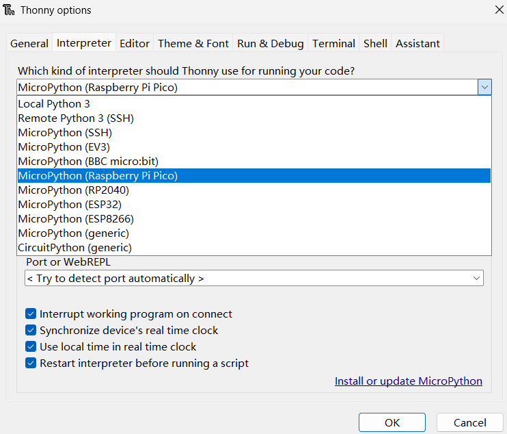Choose MicroPython (ESP32) interpreter option
This screenshot has height=434, width=507.
click(x=70, y=205)
